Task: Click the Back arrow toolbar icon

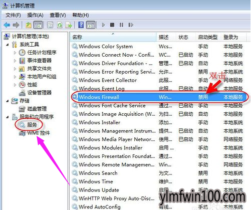Action: pos(7,25)
